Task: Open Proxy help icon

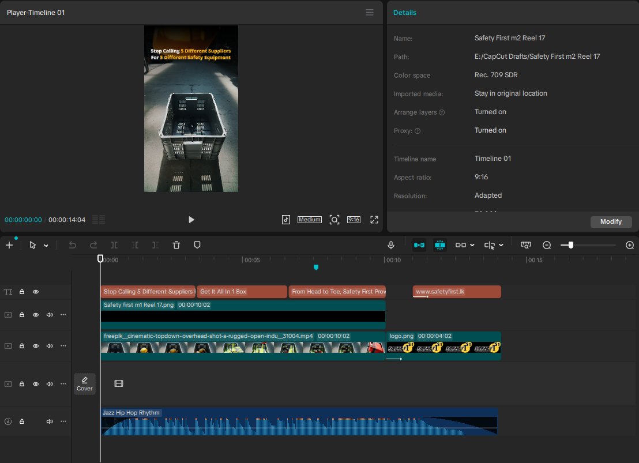Action: (418, 131)
